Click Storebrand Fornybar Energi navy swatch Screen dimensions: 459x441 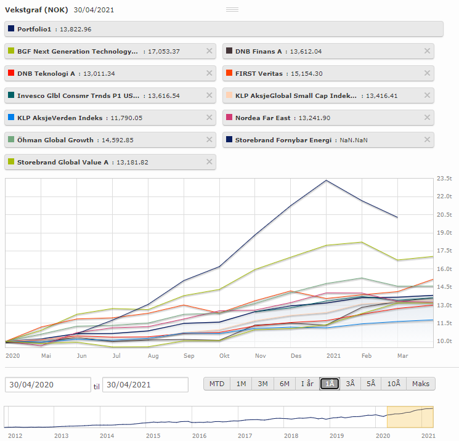point(229,139)
